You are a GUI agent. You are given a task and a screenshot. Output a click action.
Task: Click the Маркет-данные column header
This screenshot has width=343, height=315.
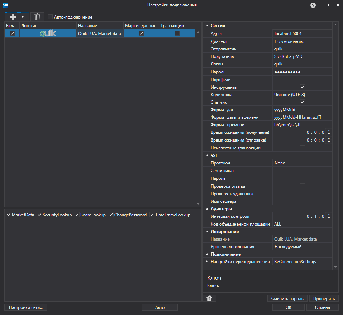(141, 25)
